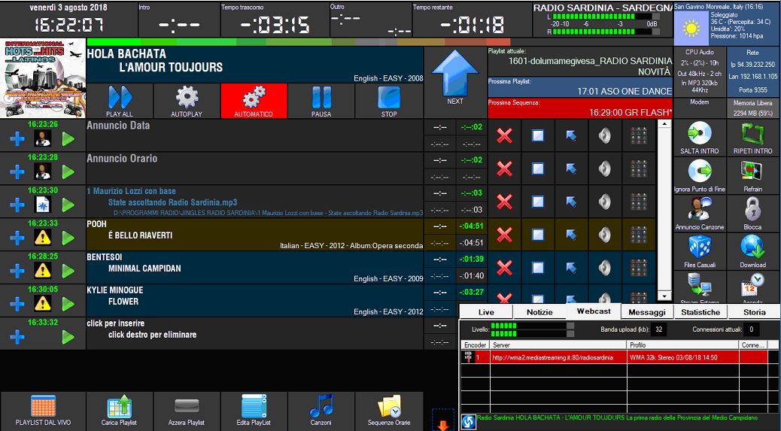The image size is (781, 431).
Task: Click speaker icon on Maurizio Lozzi row
Action: pyautogui.click(x=605, y=202)
